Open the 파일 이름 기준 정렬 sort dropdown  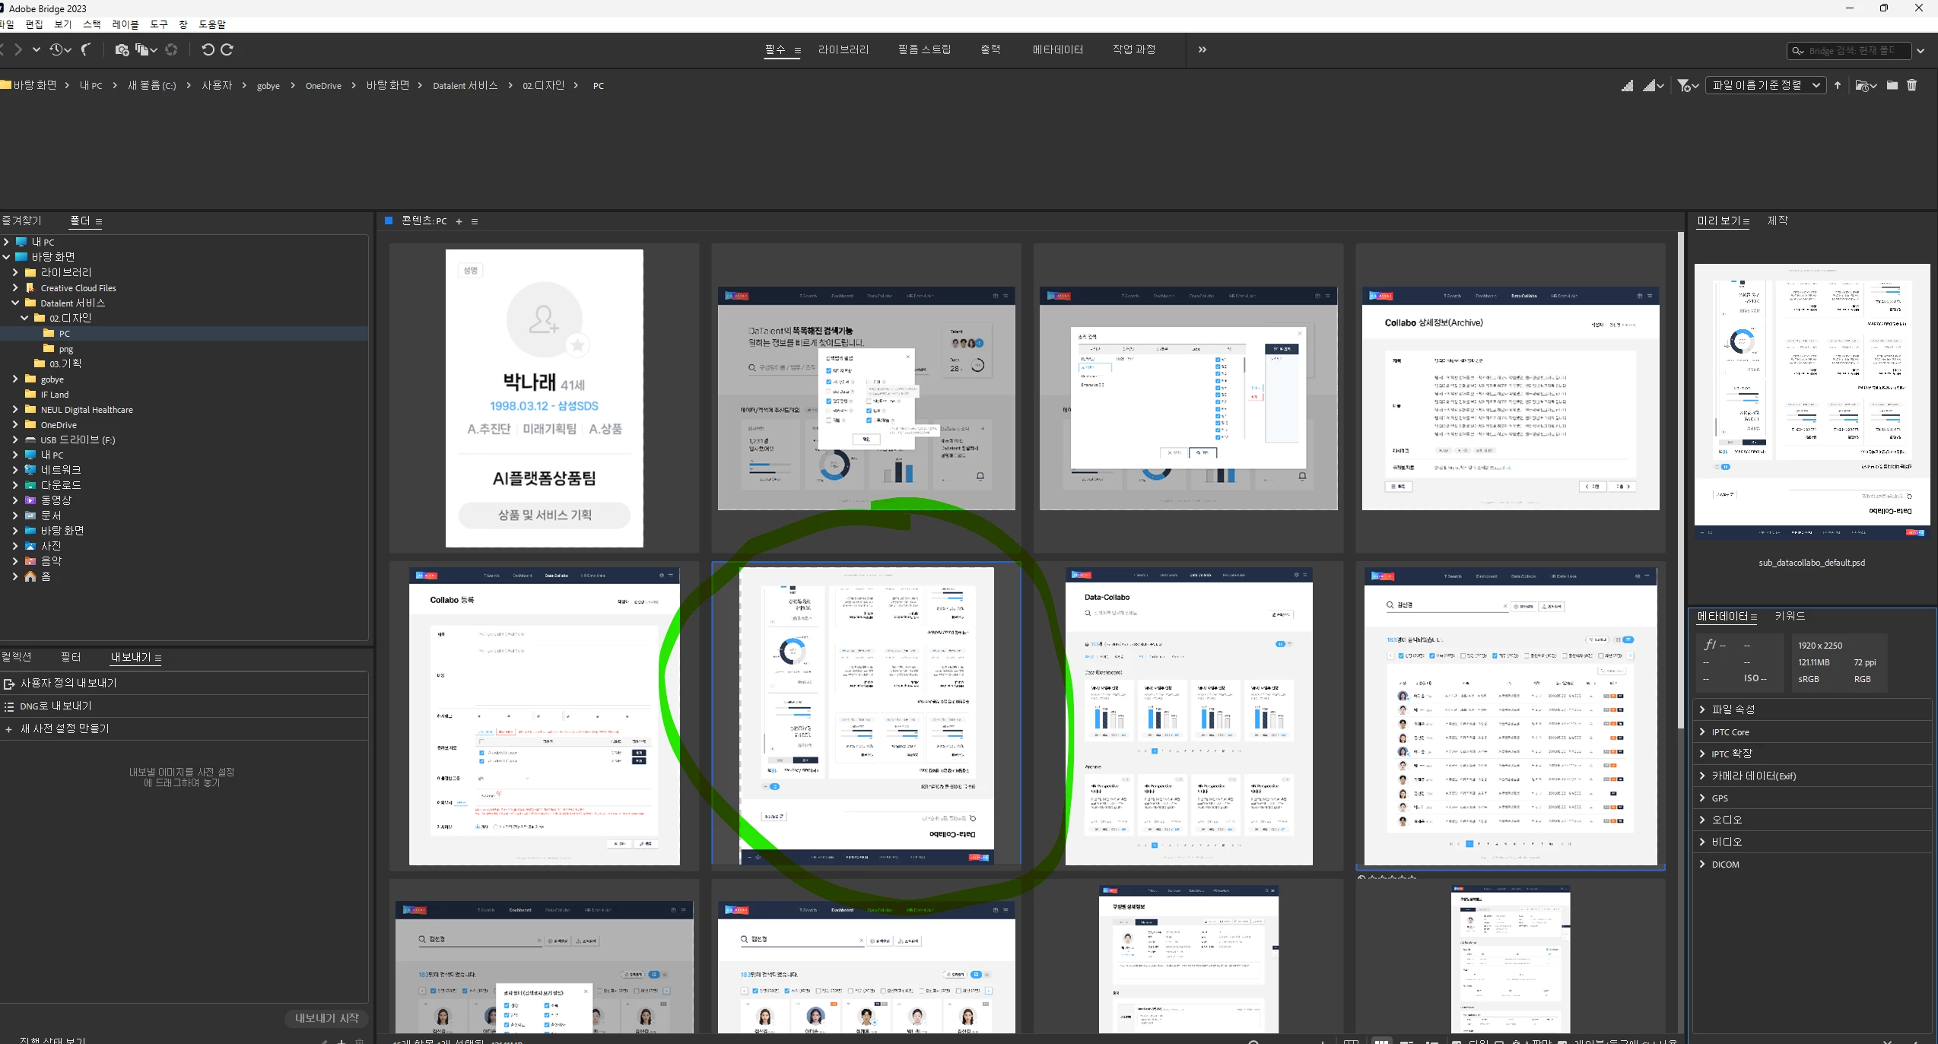[1765, 85]
